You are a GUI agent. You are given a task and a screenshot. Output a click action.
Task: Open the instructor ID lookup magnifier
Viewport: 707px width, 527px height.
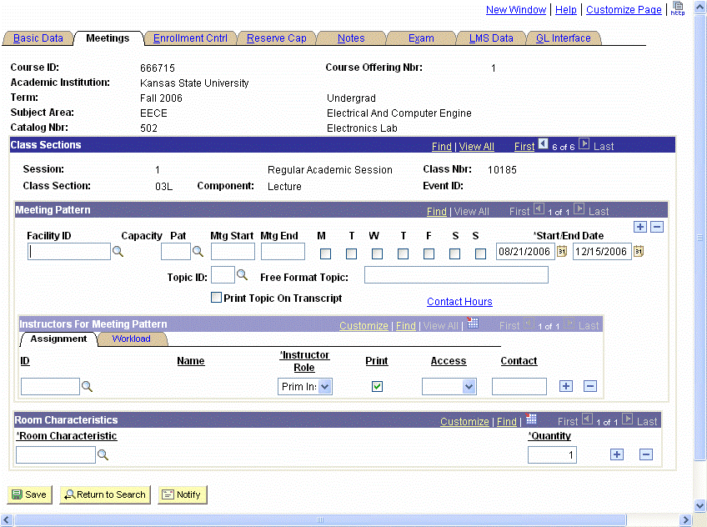pos(87,386)
